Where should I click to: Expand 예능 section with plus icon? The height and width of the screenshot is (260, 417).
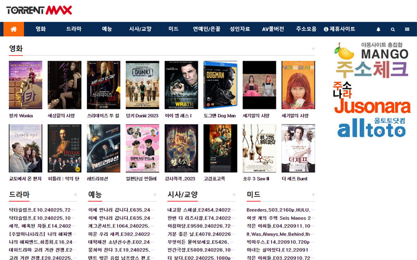tap(155, 194)
